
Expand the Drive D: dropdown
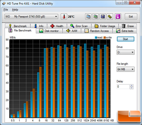(125, 52)
